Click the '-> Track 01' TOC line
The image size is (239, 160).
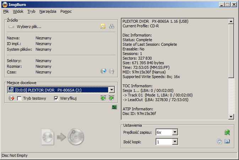[158, 95]
